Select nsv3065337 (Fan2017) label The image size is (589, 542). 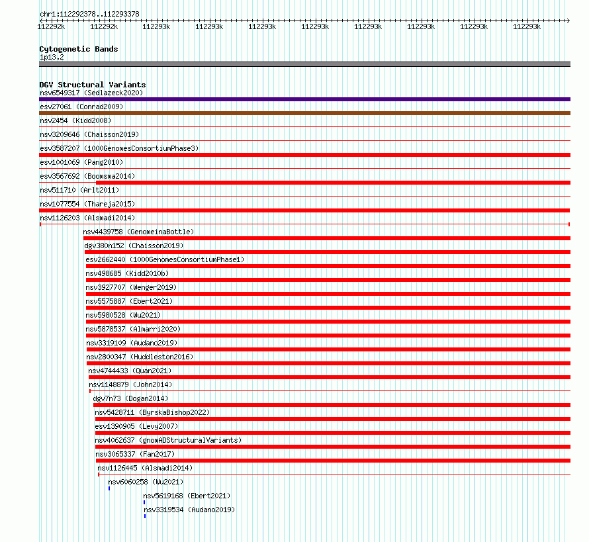tap(135, 454)
